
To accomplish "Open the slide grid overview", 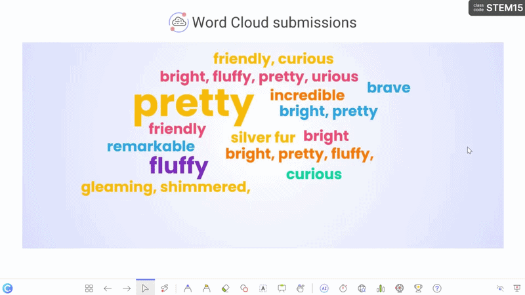I will (89, 288).
